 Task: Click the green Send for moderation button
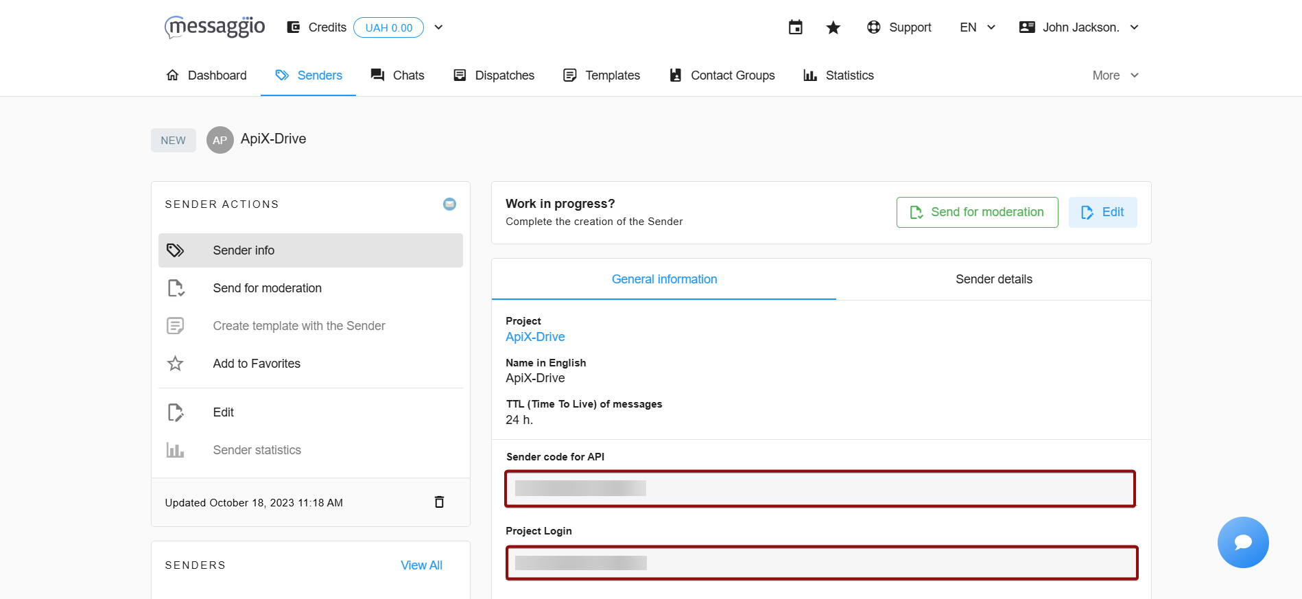[x=977, y=212]
